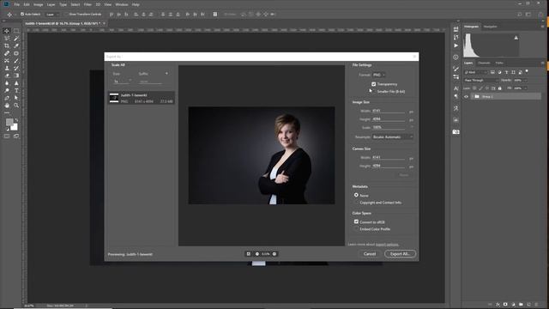Select the Blur tool
The width and height of the screenshot is (549, 309).
click(7, 83)
